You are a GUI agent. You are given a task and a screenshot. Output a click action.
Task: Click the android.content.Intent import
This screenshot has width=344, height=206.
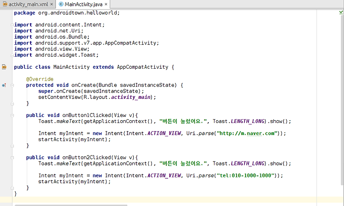(x=68, y=25)
